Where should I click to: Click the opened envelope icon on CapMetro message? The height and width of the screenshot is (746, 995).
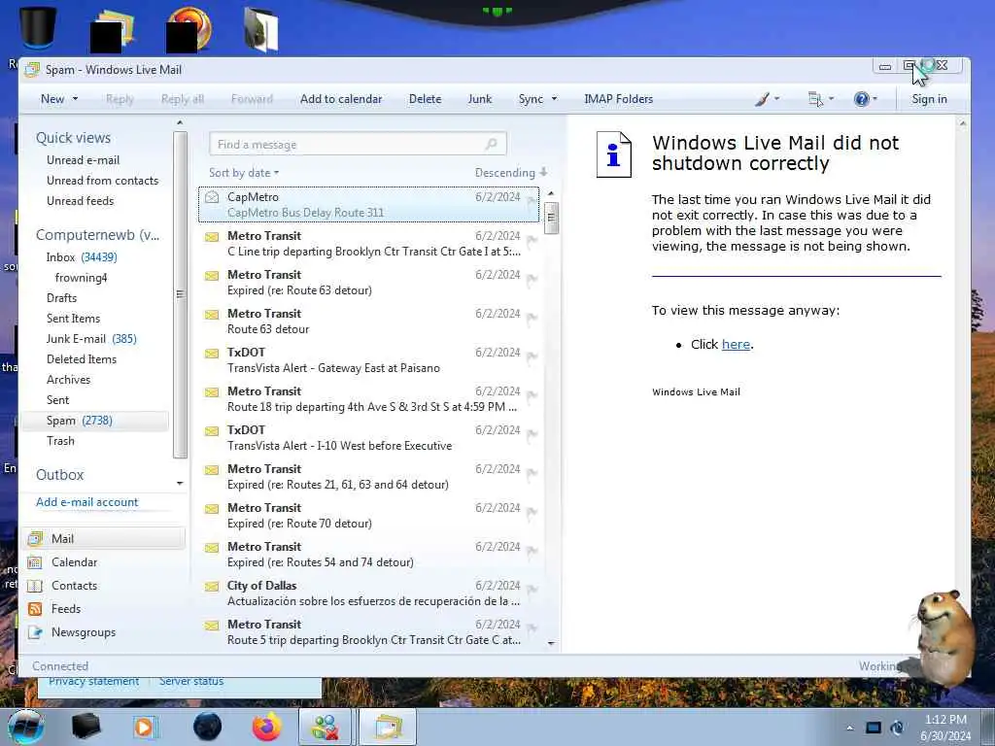click(x=212, y=197)
